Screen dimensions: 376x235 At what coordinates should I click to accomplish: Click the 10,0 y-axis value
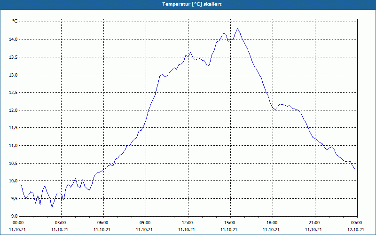click(x=14, y=181)
